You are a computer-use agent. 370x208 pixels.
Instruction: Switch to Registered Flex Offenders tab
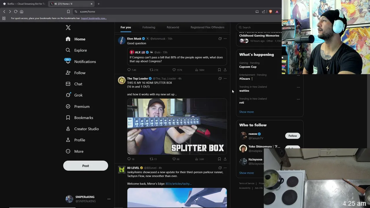point(207,27)
